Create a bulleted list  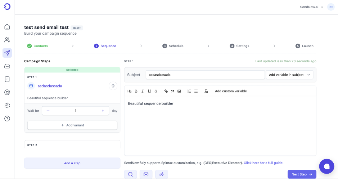[196, 91]
